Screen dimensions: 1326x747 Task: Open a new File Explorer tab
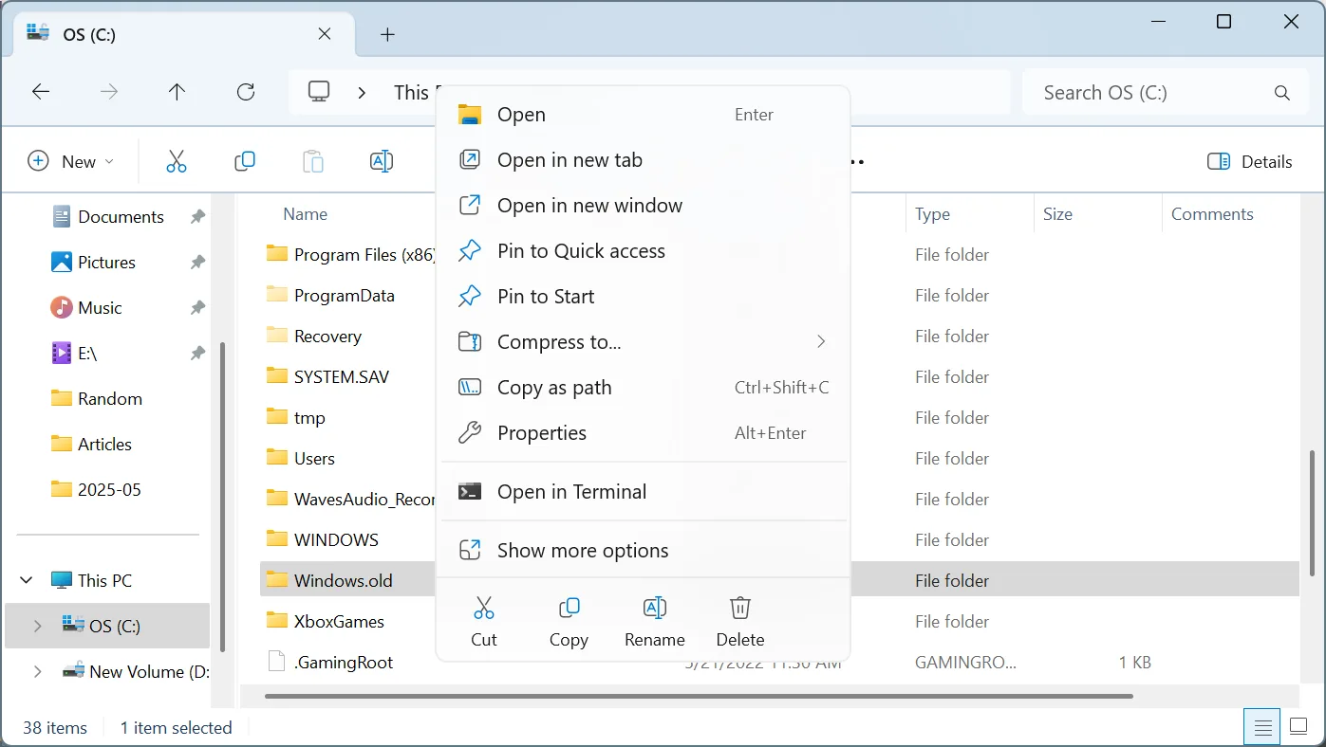pos(387,34)
